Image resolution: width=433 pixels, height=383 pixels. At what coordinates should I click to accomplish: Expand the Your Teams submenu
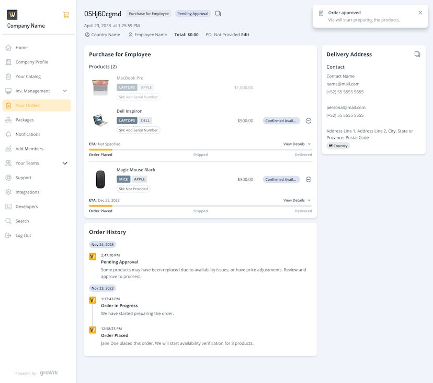(65, 163)
